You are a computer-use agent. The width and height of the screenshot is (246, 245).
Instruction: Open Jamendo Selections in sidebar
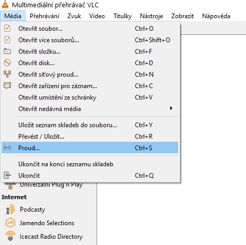click(x=47, y=223)
